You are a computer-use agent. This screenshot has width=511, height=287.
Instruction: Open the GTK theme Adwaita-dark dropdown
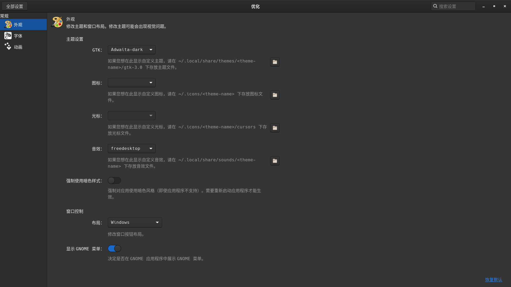(131, 50)
